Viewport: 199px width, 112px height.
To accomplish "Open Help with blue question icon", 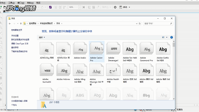I will [172, 37].
